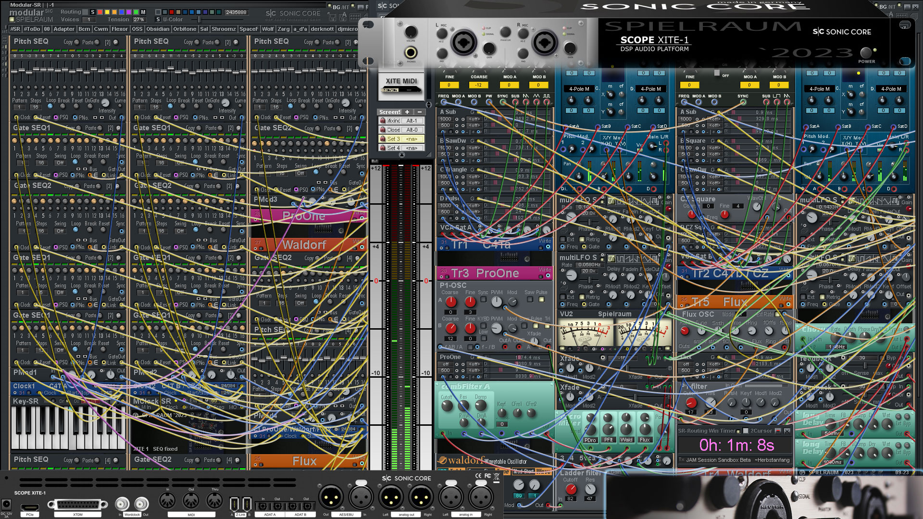
Task: Switch to the Obsidian tab
Action: pyautogui.click(x=158, y=29)
